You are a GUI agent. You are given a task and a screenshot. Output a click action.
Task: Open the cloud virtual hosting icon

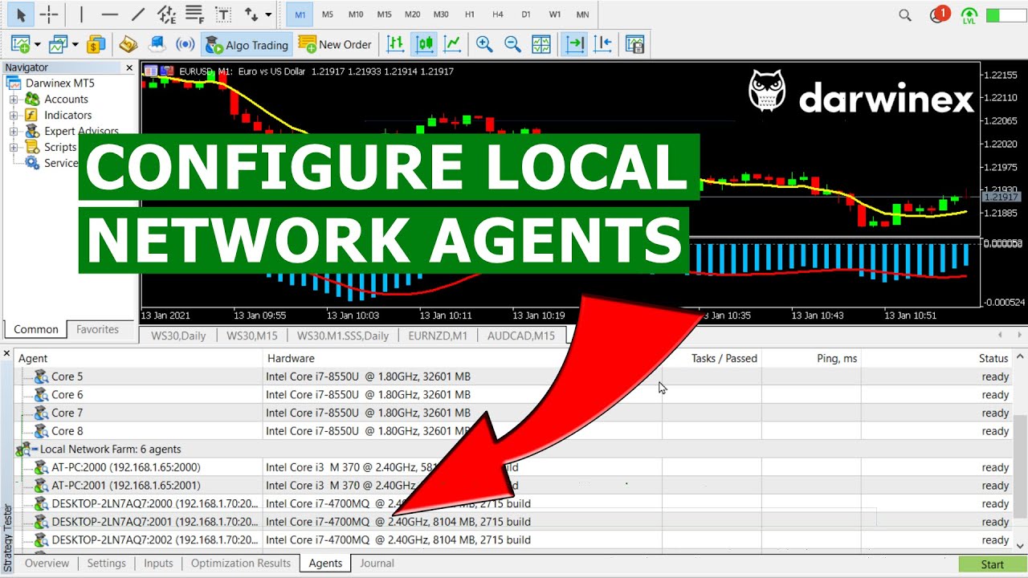click(x=157, y=45)
